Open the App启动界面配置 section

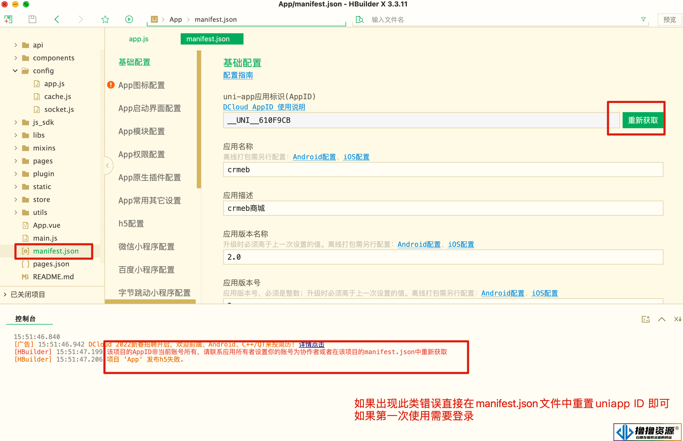click(x=150, y=109)
